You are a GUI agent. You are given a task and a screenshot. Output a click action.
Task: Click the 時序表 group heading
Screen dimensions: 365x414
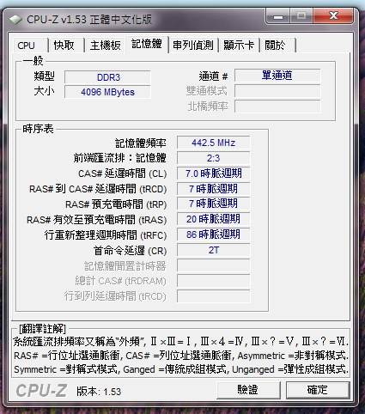pos(38,129)
